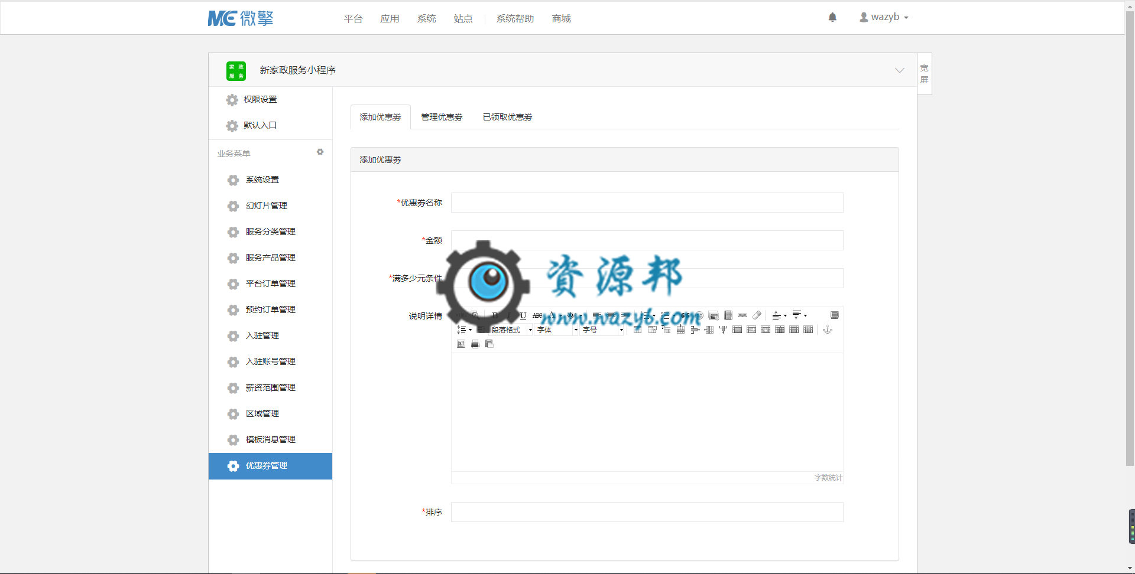
Task: Click the hyperlink icon in the editor toolbar
Action: (742, 315)
